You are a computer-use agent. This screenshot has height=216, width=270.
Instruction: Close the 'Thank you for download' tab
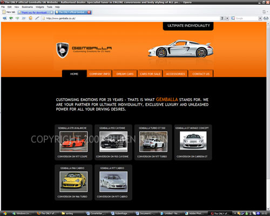[51, 12]
